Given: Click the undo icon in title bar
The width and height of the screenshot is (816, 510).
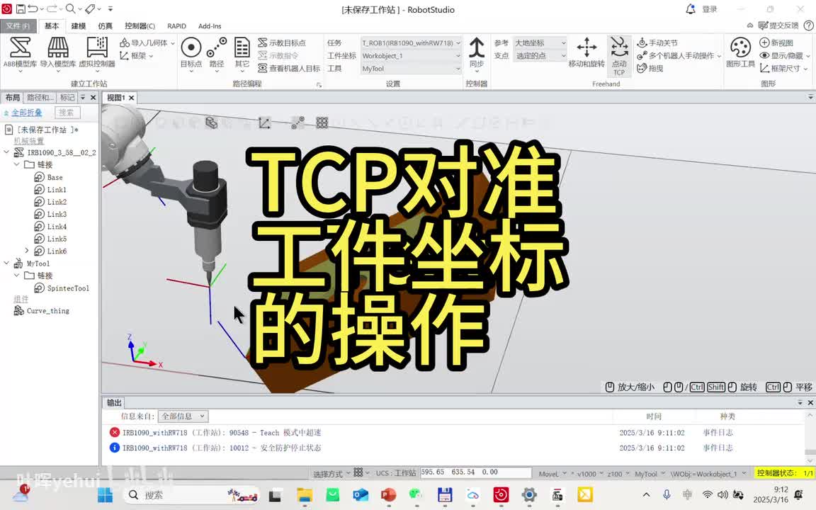Looking at the screenshot, I should (x=33, y=8).
